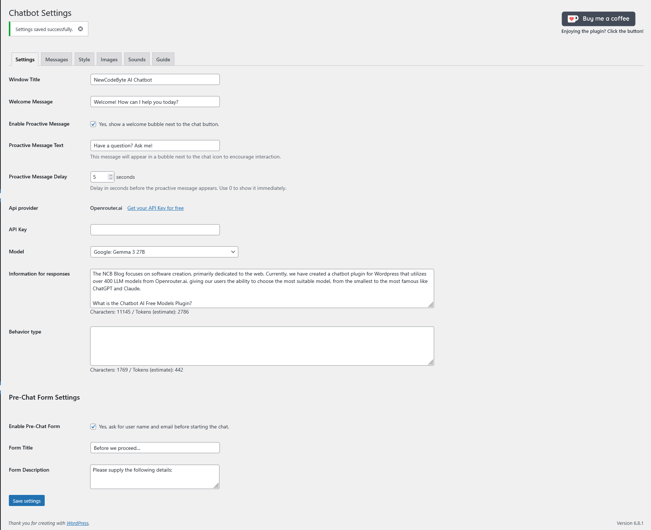Viewport: 651px width, 530px height.
Task: Click the Window Title input field
Action: (x=155, y=79)
